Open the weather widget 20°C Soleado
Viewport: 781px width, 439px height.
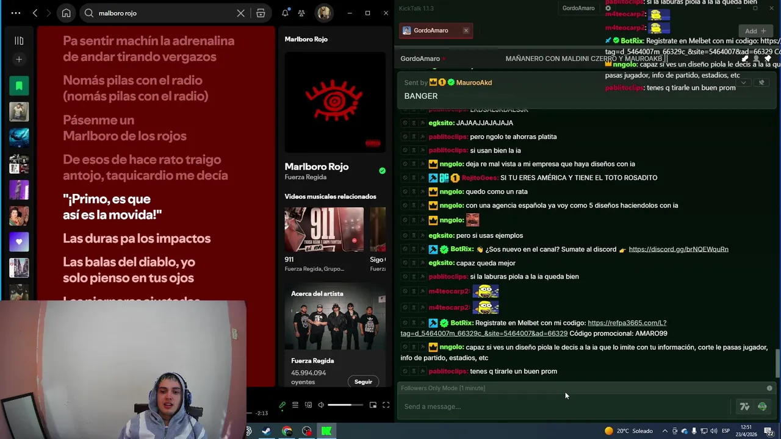point(628,431)
